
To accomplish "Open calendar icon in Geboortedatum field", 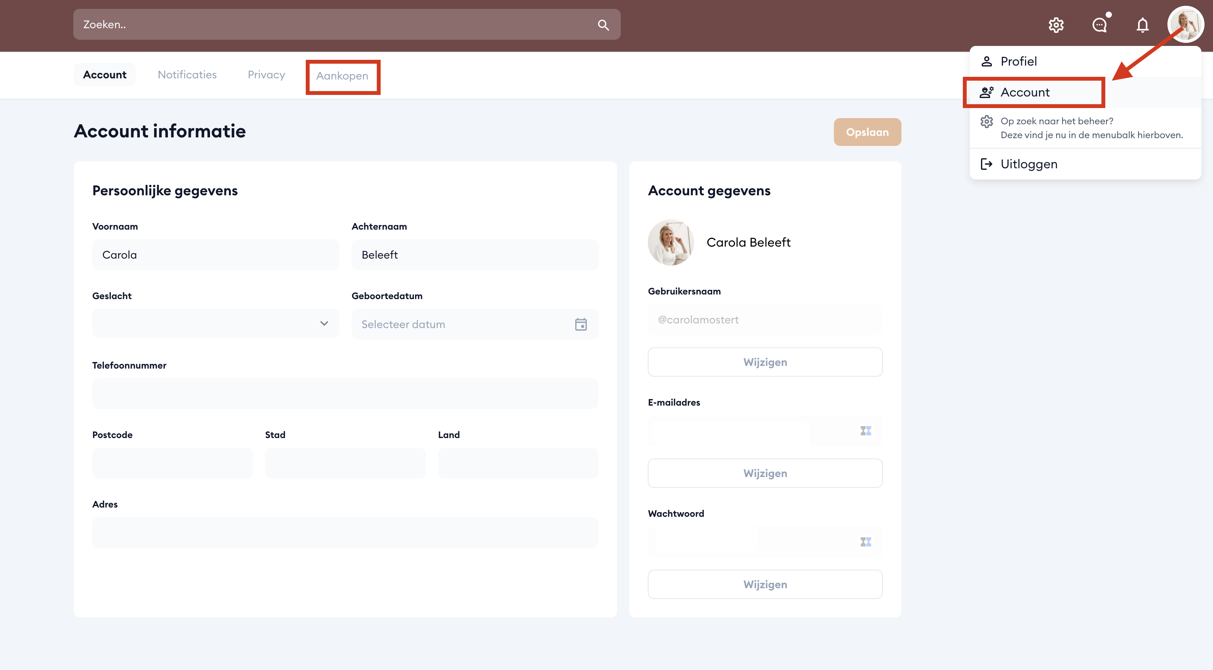I will [x=581, y=325].
